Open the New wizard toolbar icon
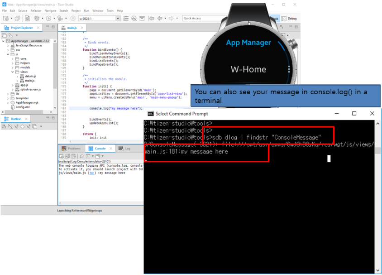This screenshot has width=382, height=275. pyautogui.click(x=6, y=18)
